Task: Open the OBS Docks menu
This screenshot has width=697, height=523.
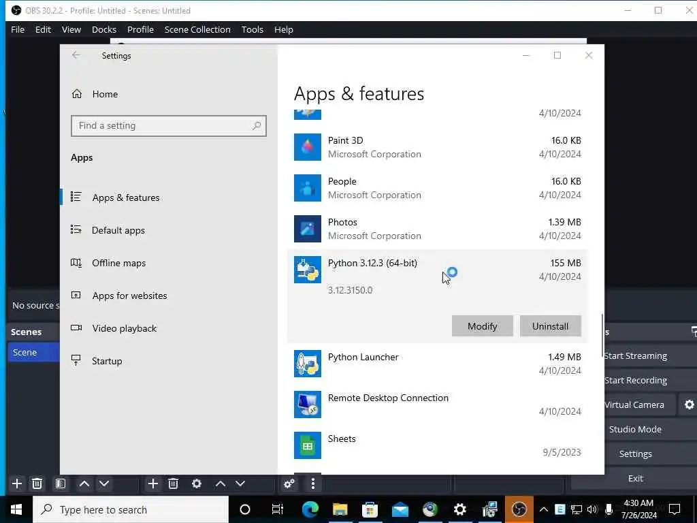Action: (104, 29)
